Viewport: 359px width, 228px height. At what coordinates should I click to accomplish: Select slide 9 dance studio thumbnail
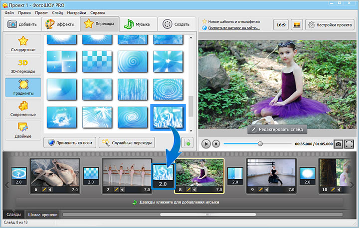(271, 173)
